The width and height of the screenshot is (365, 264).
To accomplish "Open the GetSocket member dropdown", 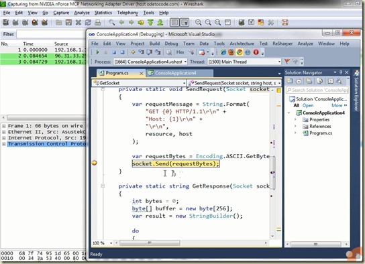I will point(184,83).
